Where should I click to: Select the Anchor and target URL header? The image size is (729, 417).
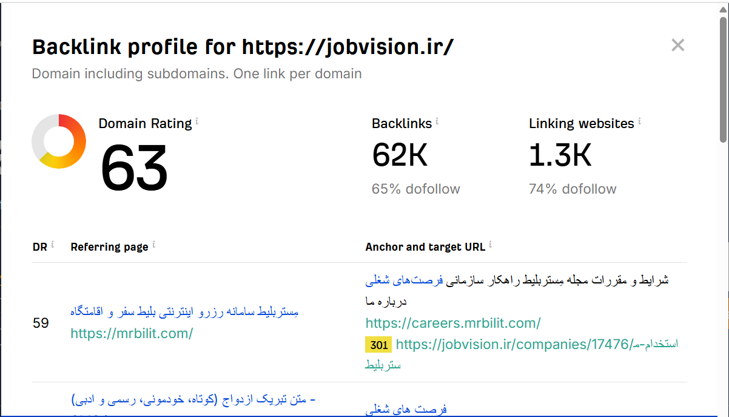(x=425, y=247)
